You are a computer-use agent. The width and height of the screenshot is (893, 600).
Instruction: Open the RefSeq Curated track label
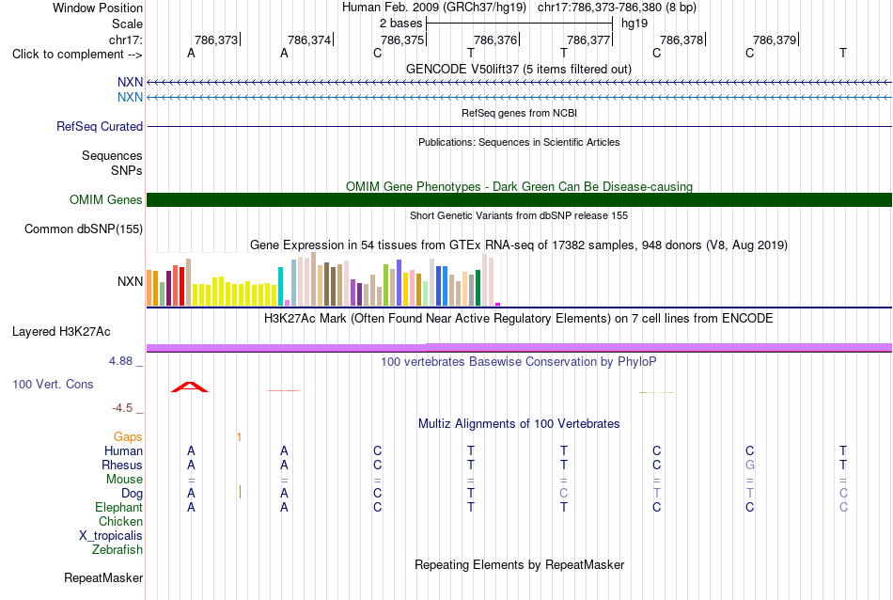(100, 127)
